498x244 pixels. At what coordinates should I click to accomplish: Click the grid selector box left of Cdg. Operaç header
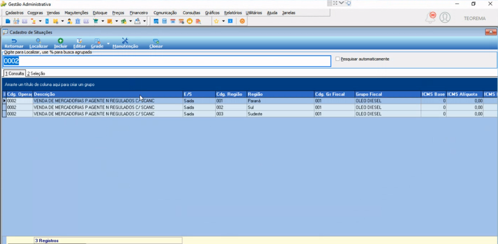point(4,94)
